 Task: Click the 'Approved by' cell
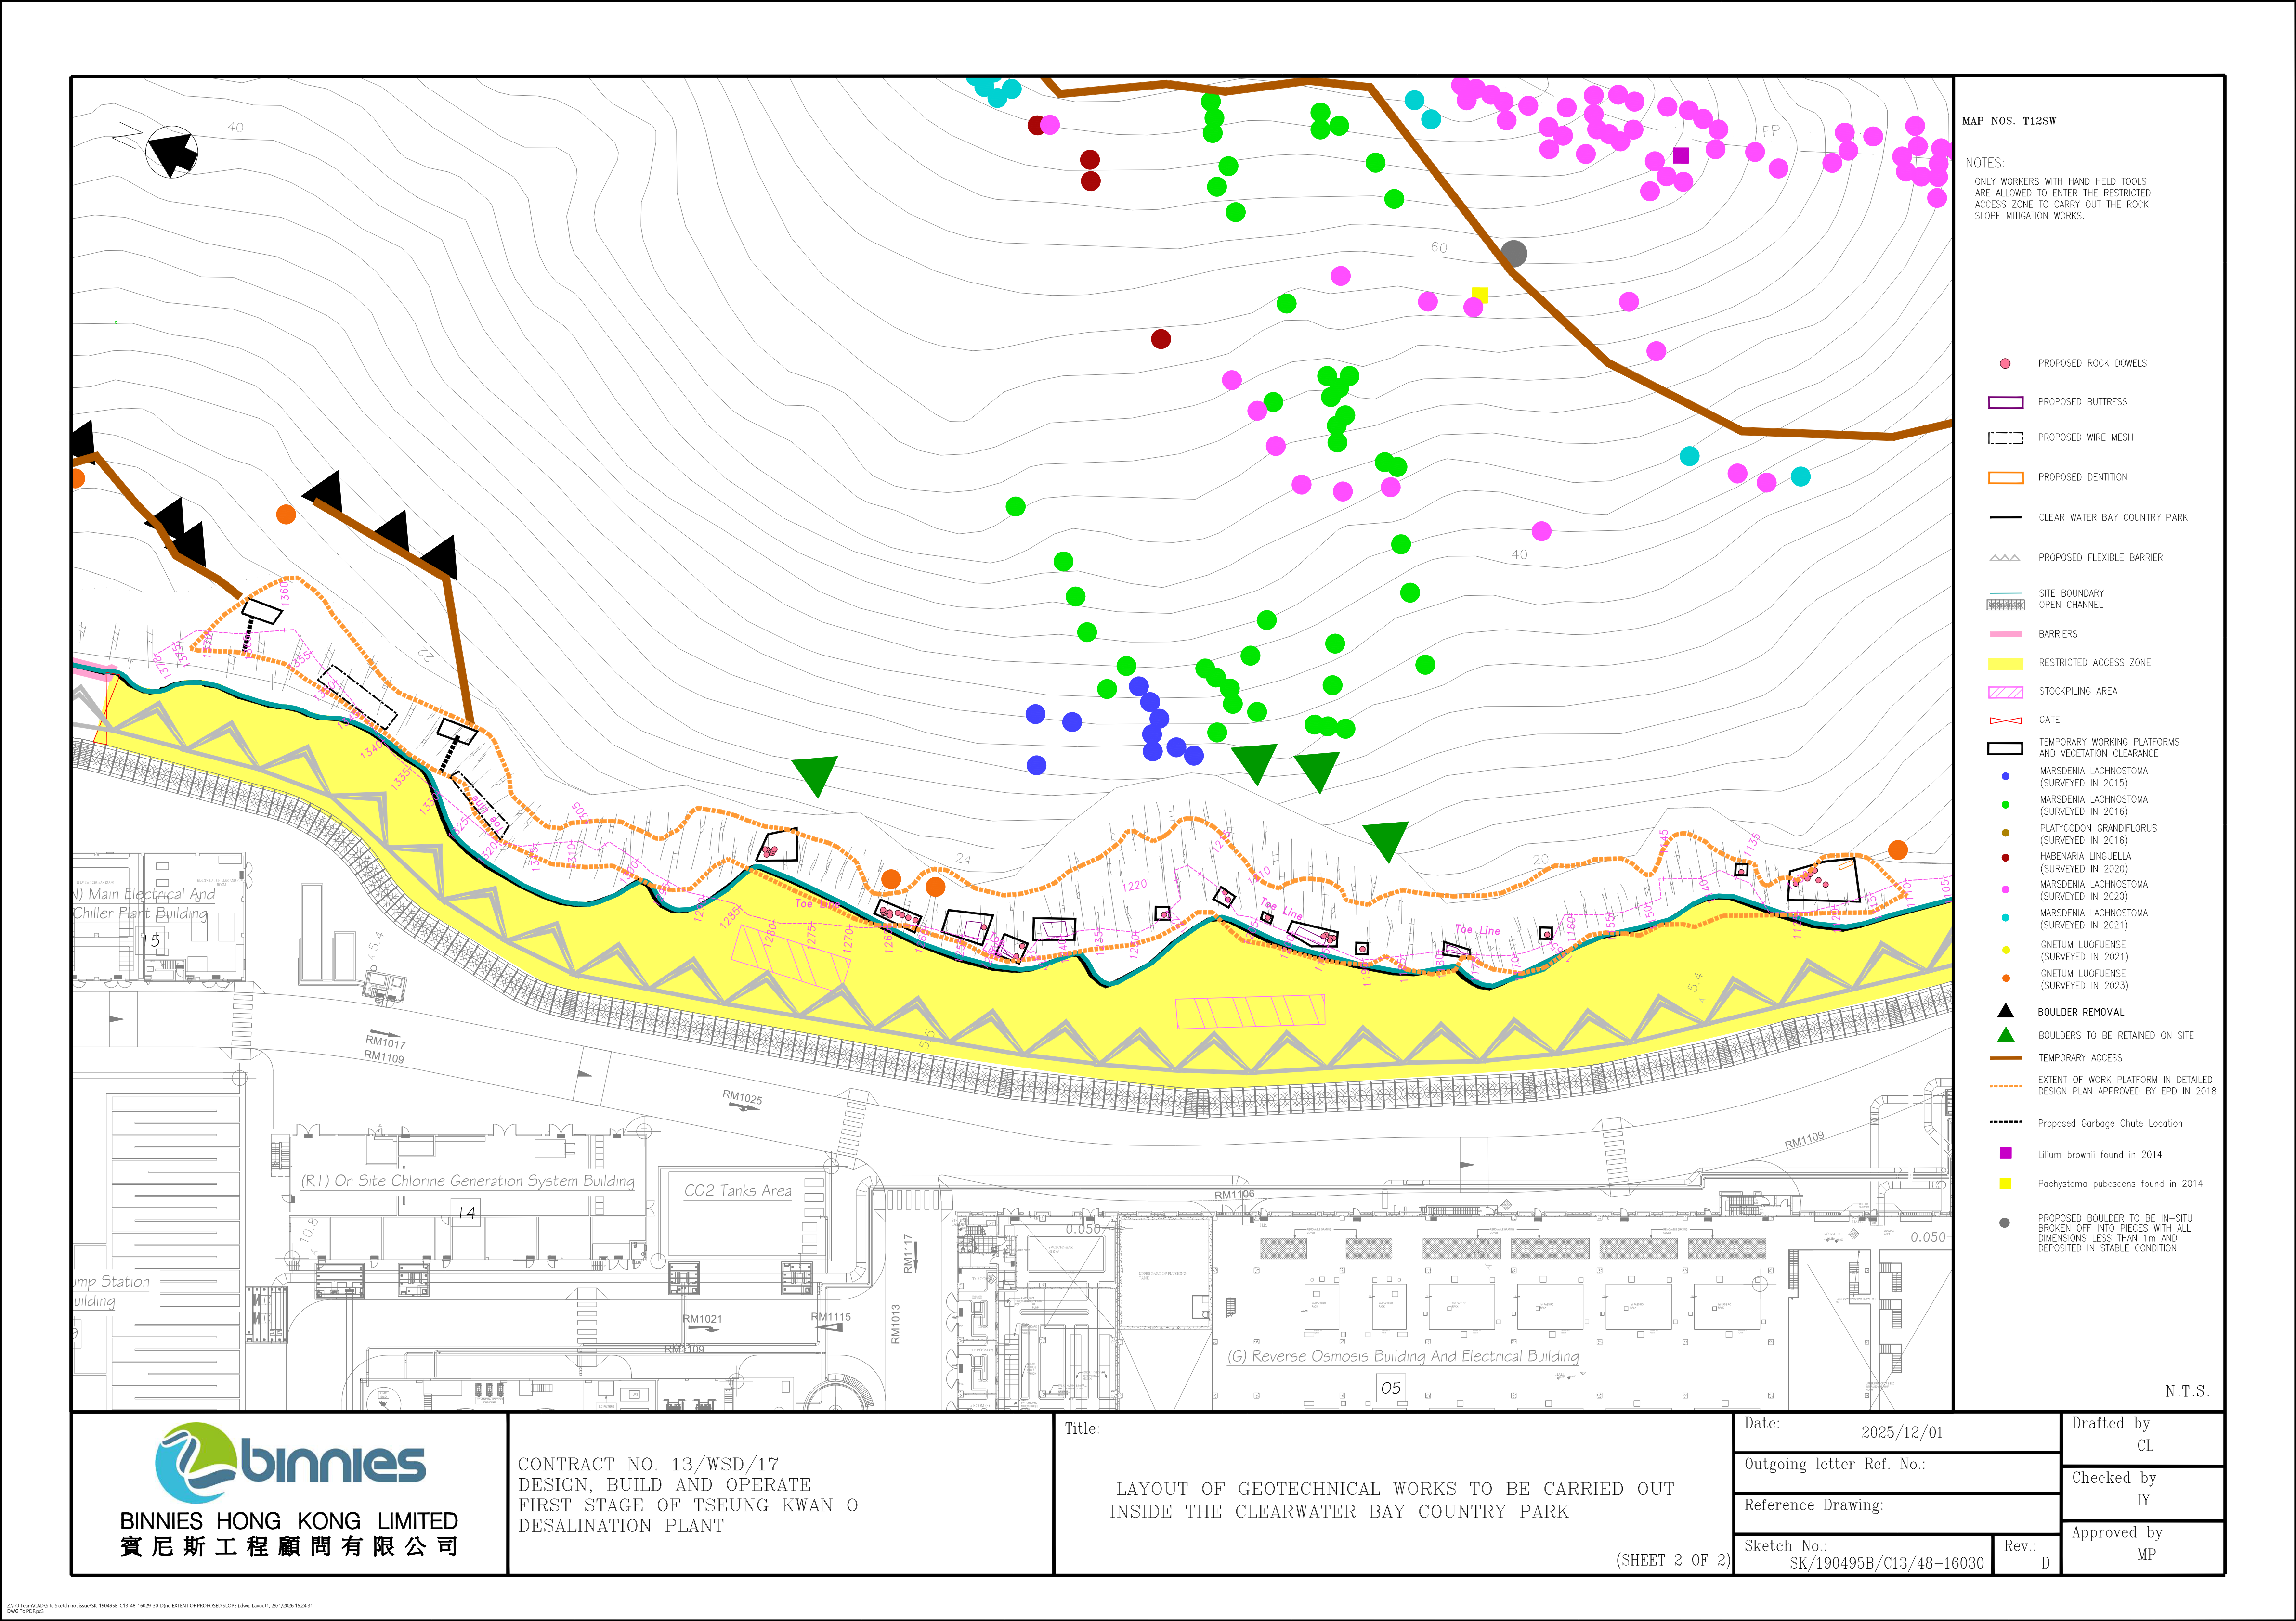point(2142,1547)
